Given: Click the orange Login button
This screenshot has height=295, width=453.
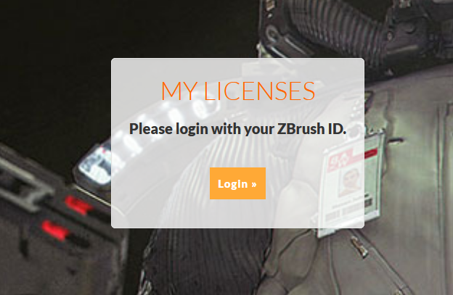Looking at the screenshot, I should [237, 183].
